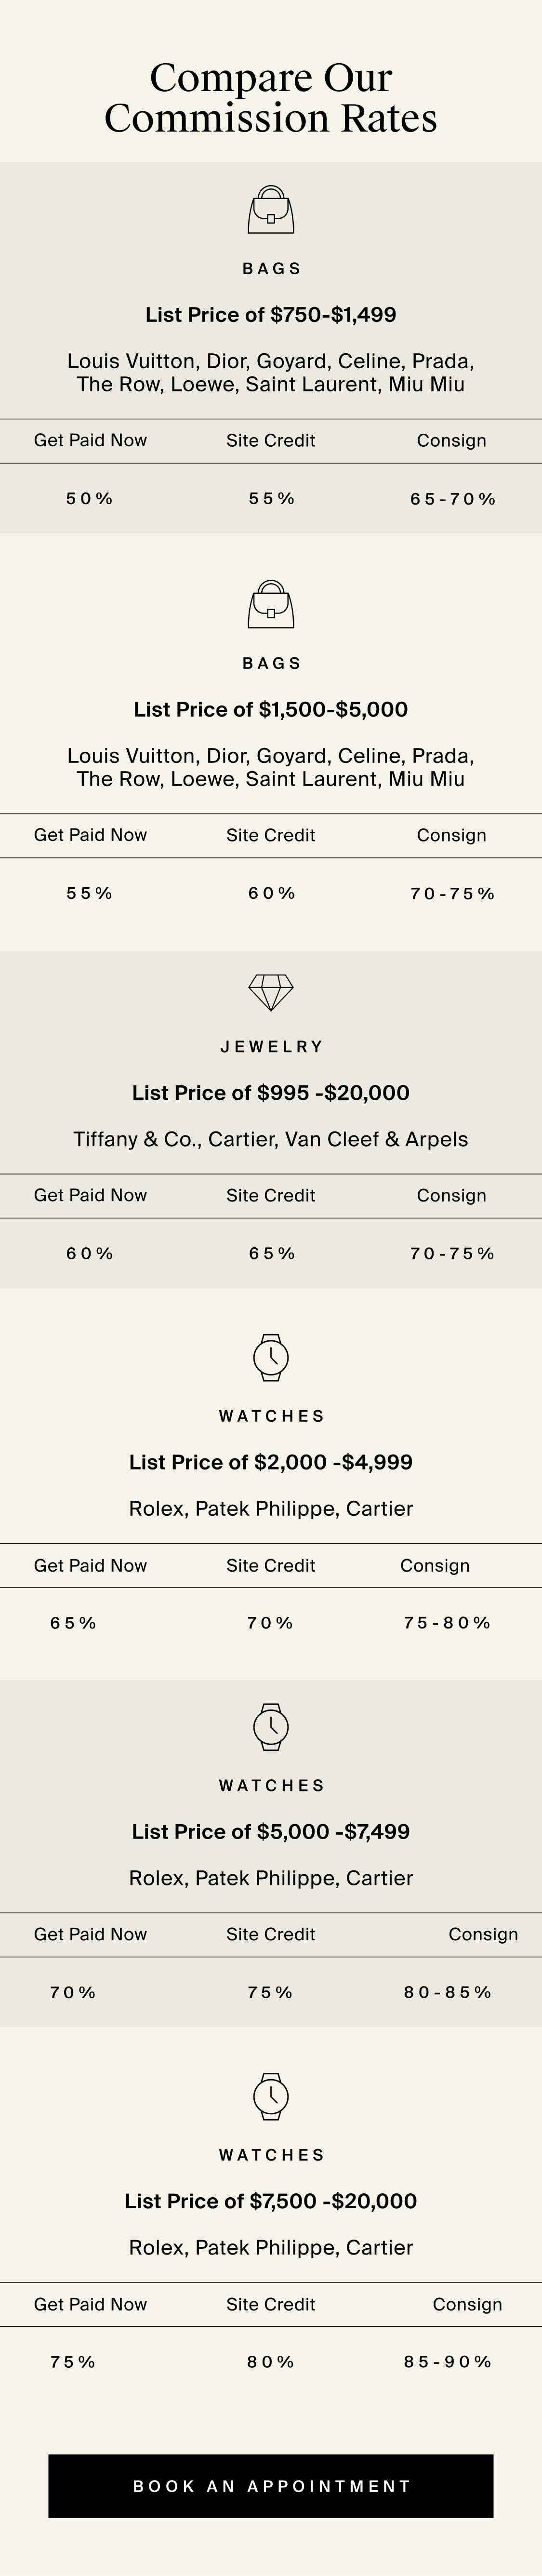Click Site Credit header in the first Bags table

click(x=271, y=440)
